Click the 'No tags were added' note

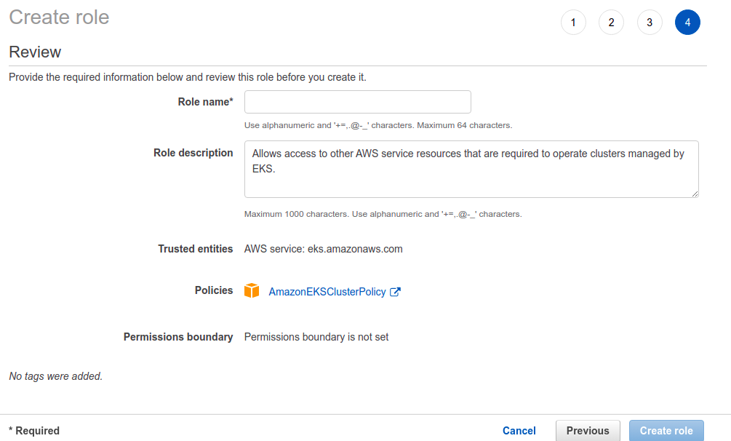(x=55, y=376)
